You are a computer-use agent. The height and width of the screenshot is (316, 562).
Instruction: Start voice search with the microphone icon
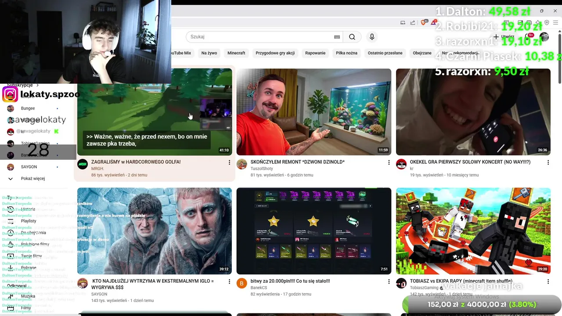tap(372, 37)
